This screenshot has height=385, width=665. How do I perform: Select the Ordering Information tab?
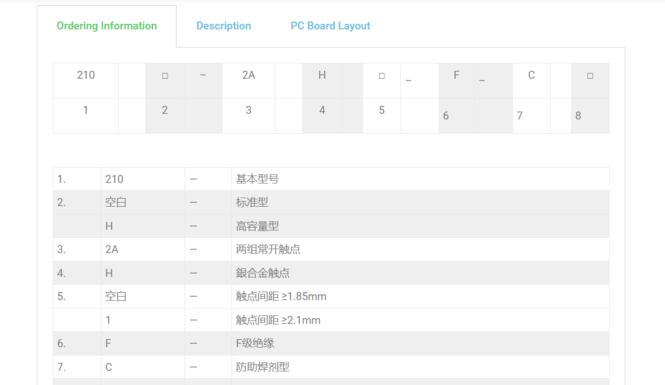coord(106,26)
